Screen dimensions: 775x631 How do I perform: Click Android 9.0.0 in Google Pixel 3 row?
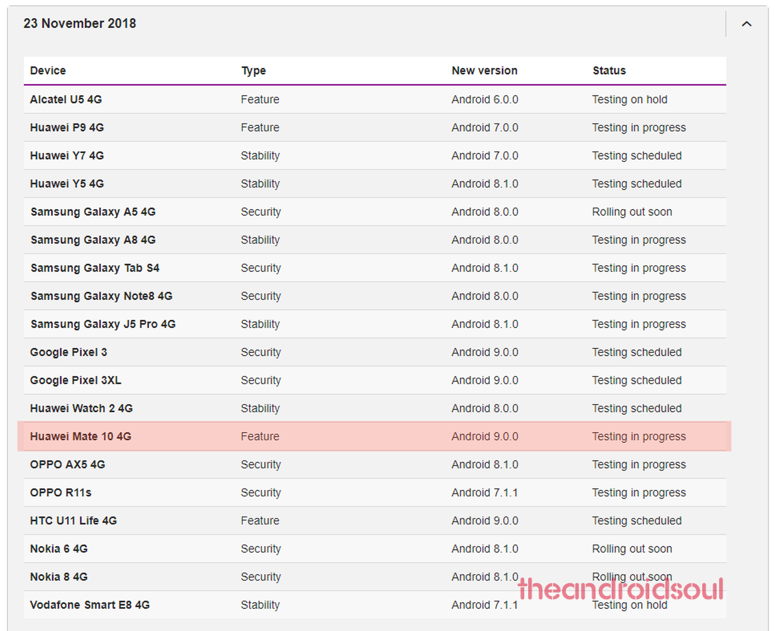point(485,352)
